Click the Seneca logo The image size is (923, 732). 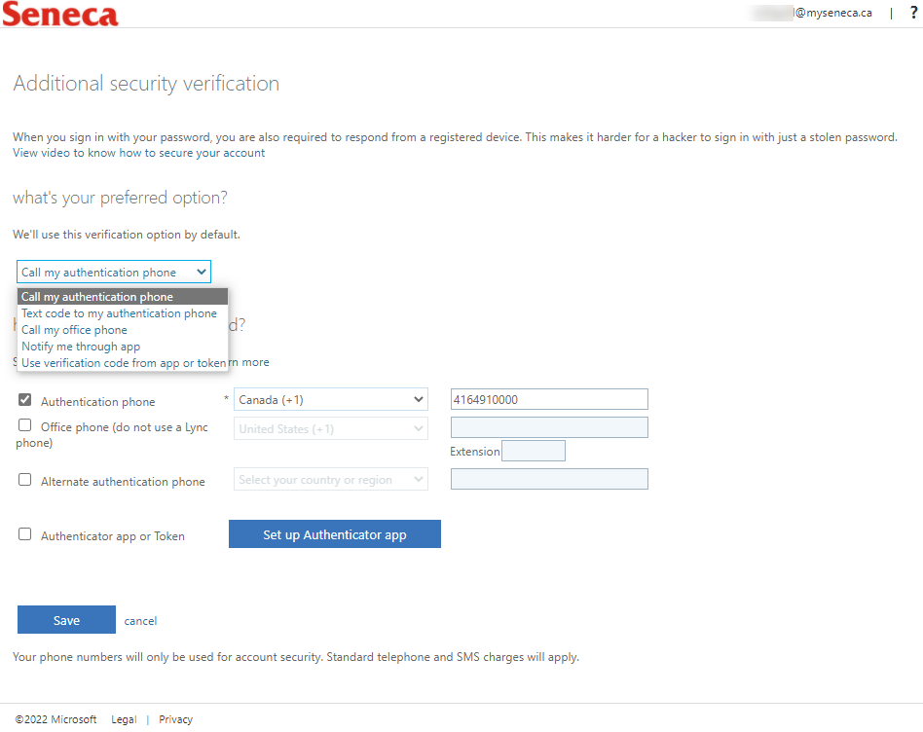pyautogui.click(x=60, y=14)
